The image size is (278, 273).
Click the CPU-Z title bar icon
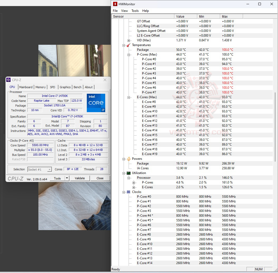[8, 80]
